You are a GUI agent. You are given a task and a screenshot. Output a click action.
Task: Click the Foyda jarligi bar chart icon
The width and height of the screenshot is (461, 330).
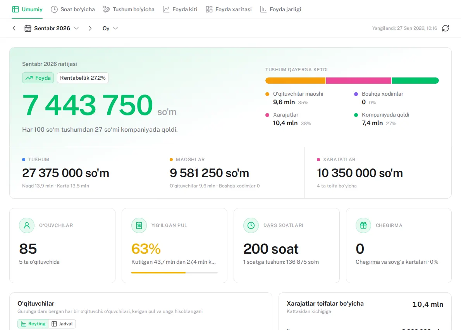tap(263, 9)
